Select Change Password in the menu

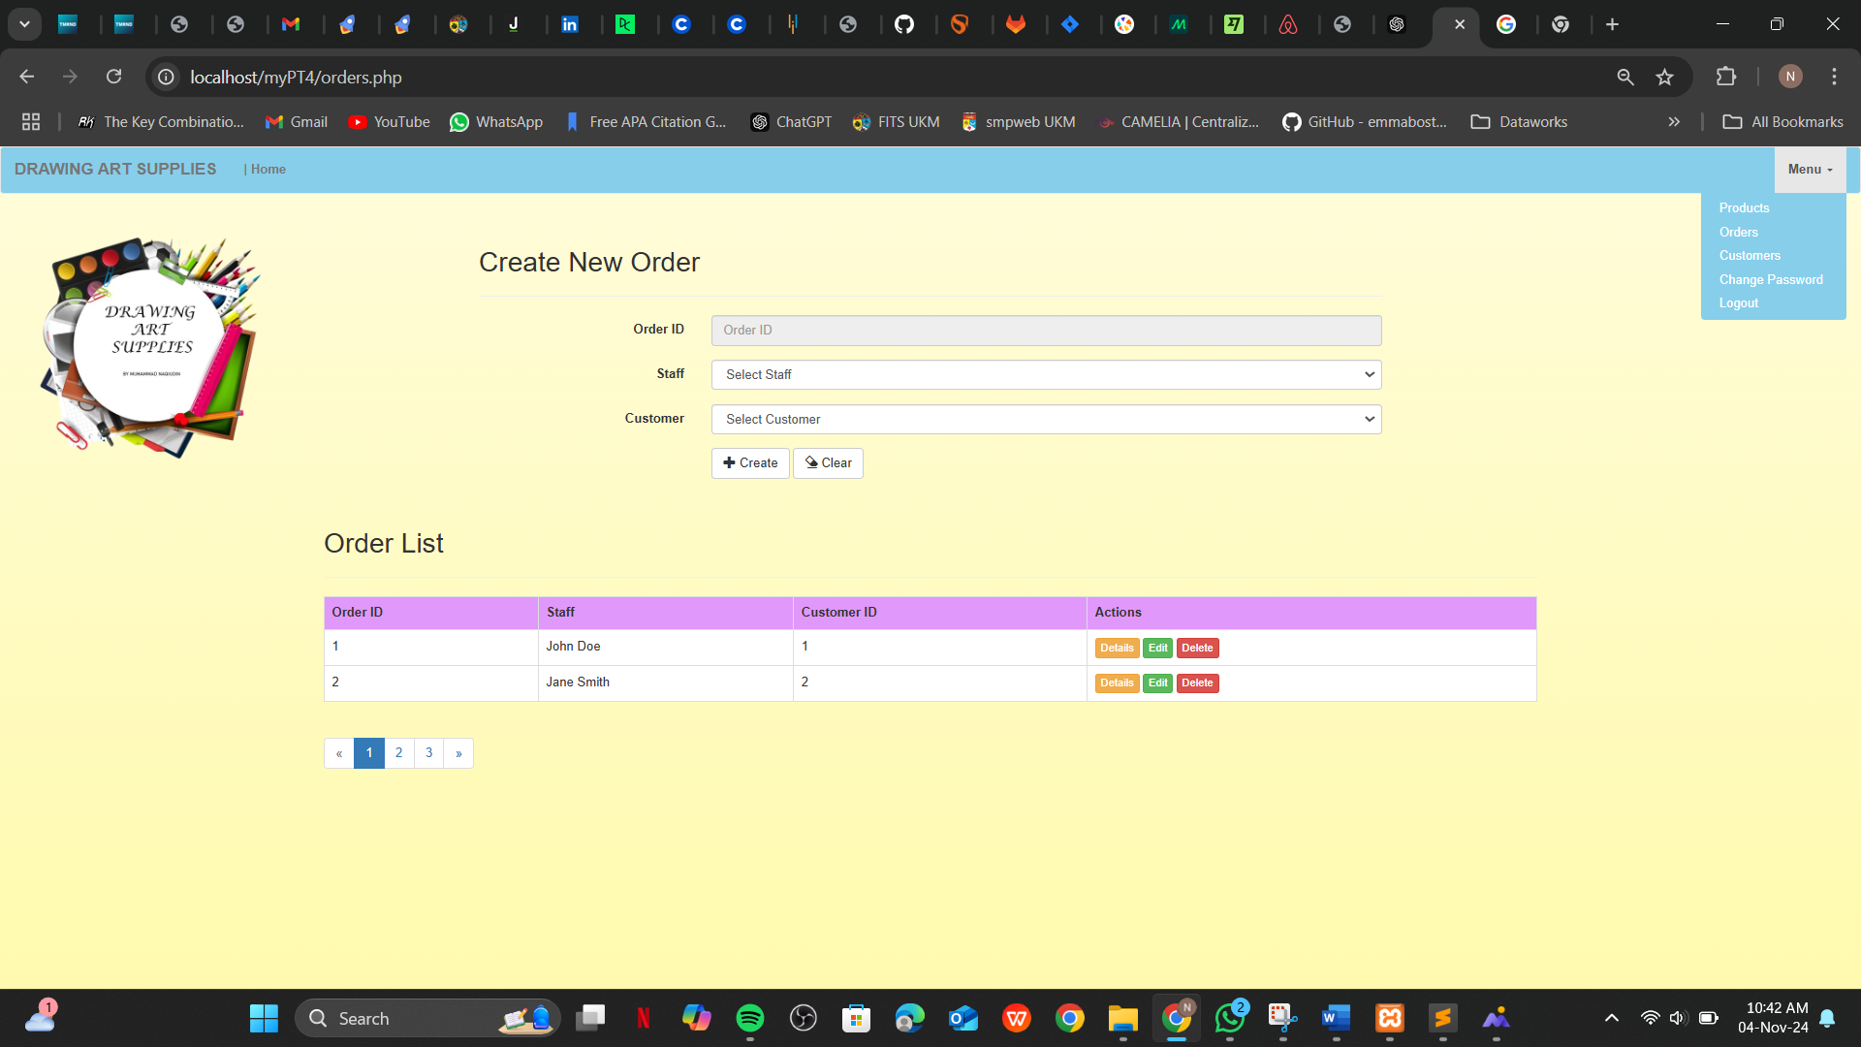(x=1770, y=279)
